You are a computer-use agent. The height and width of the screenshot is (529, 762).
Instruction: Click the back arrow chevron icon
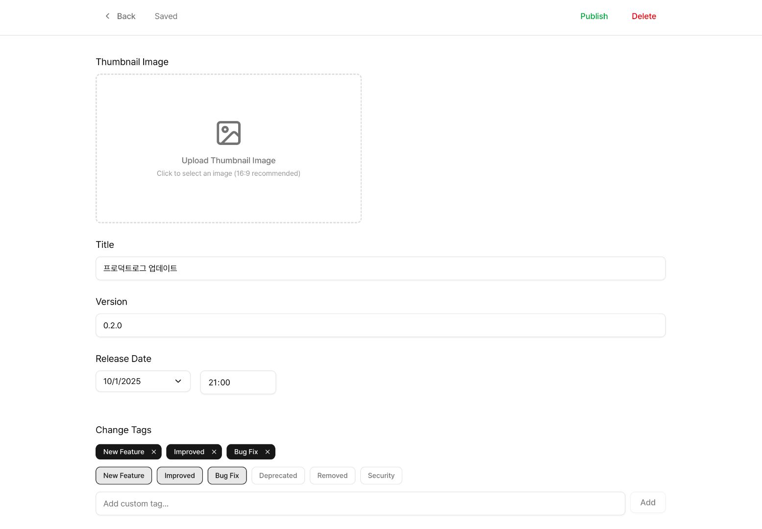click(107, 16)
